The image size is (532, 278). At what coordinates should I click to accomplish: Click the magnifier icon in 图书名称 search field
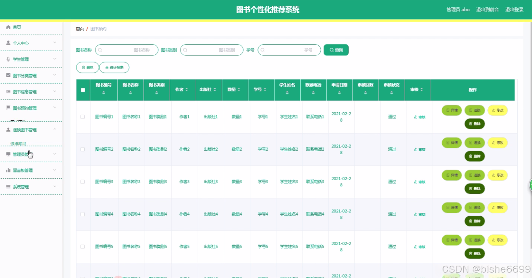pos(100,50)
